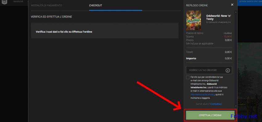Click the Contattaci help link
262x122 pixels.
point(216,104)
